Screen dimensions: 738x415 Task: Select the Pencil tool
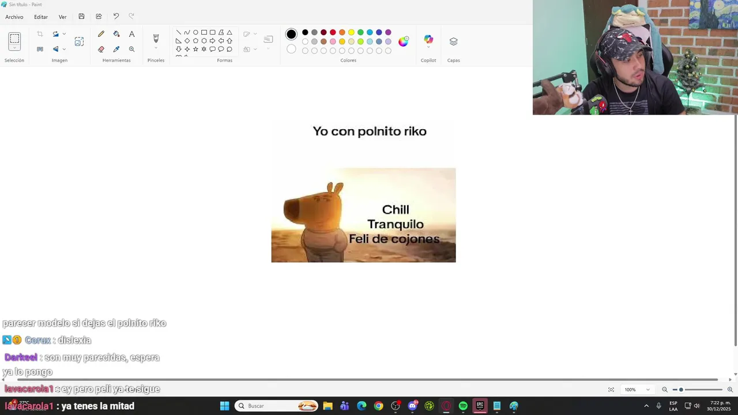(x=101, y=34)
